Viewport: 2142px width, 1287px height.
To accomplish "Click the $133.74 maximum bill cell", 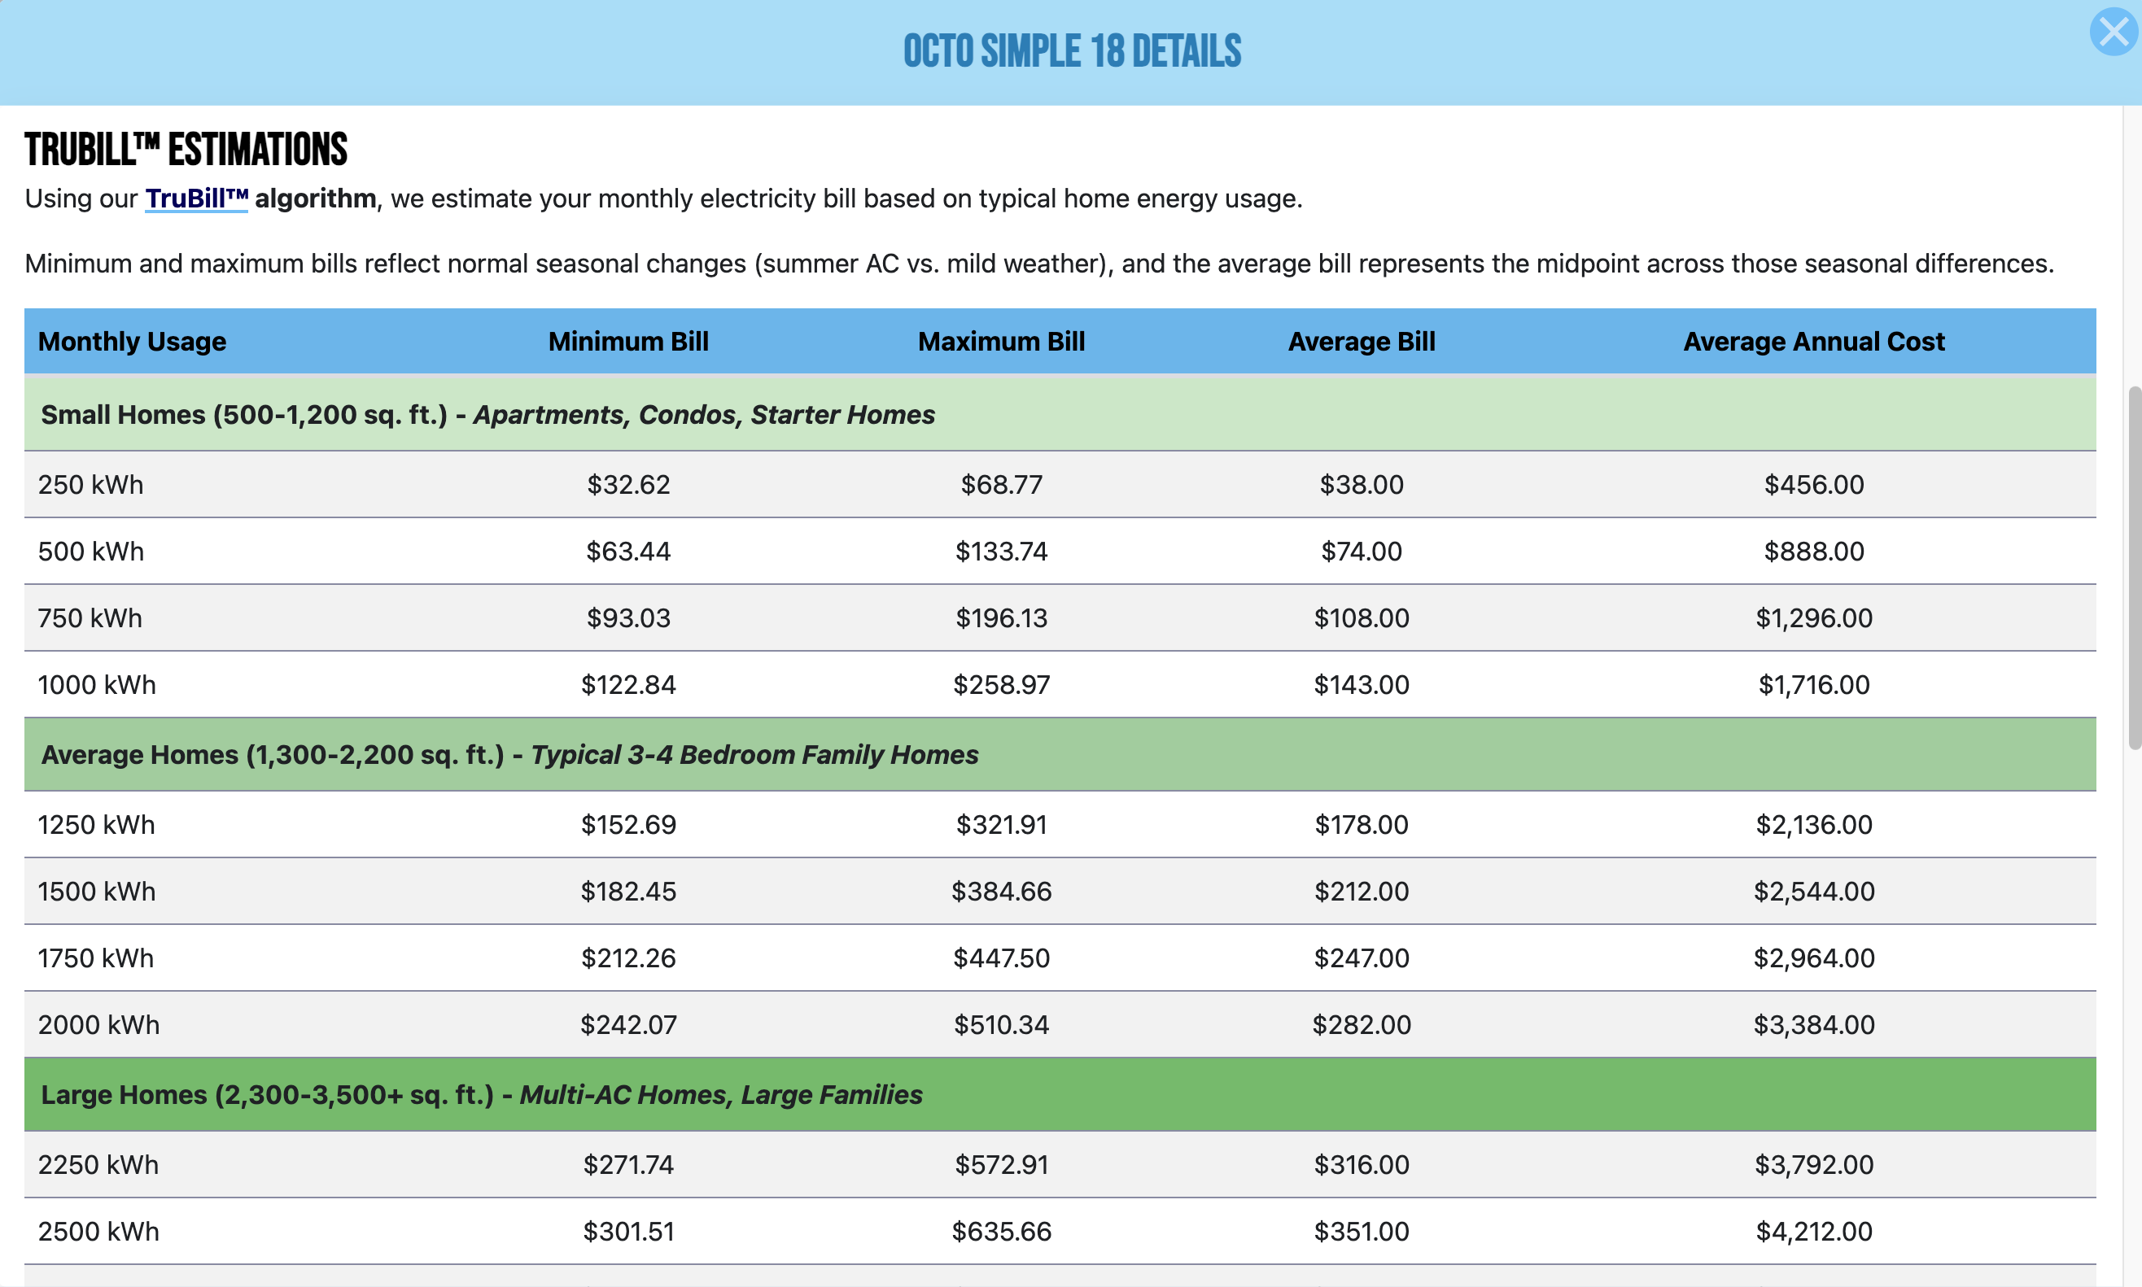I will [x=1001, y=551].
